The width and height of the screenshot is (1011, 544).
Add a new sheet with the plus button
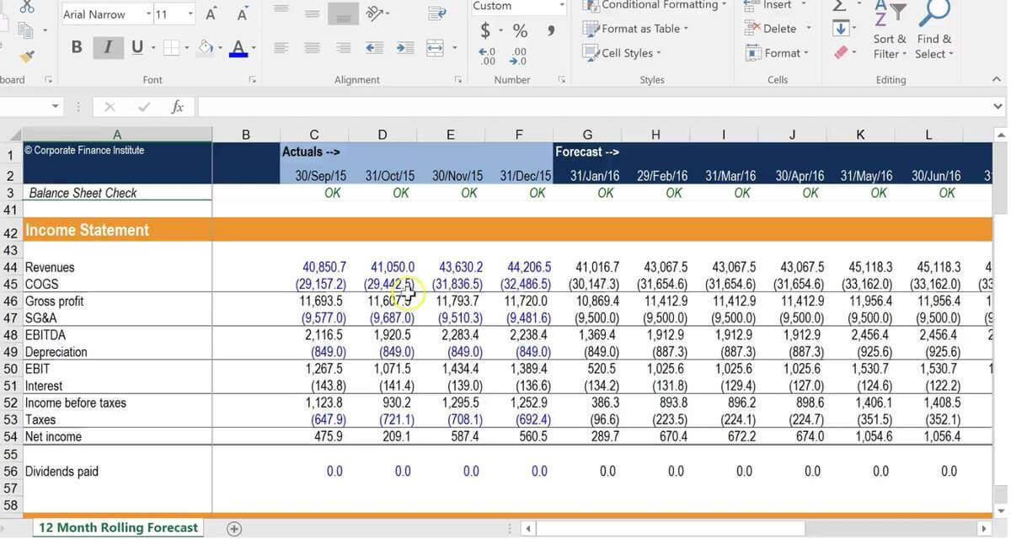(234, 529)
